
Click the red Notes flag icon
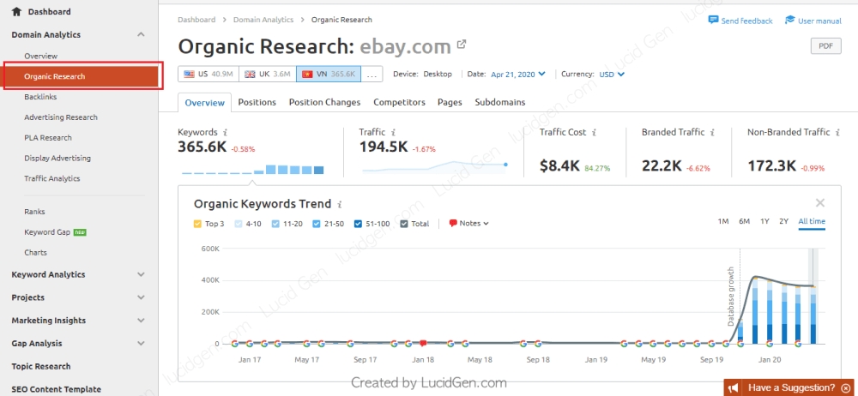tap(453, 223)
